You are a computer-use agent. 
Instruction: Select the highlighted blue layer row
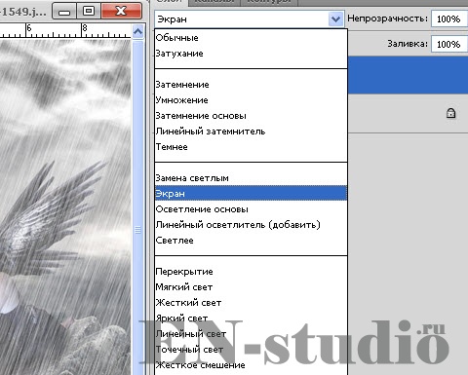tap(408, 75)
